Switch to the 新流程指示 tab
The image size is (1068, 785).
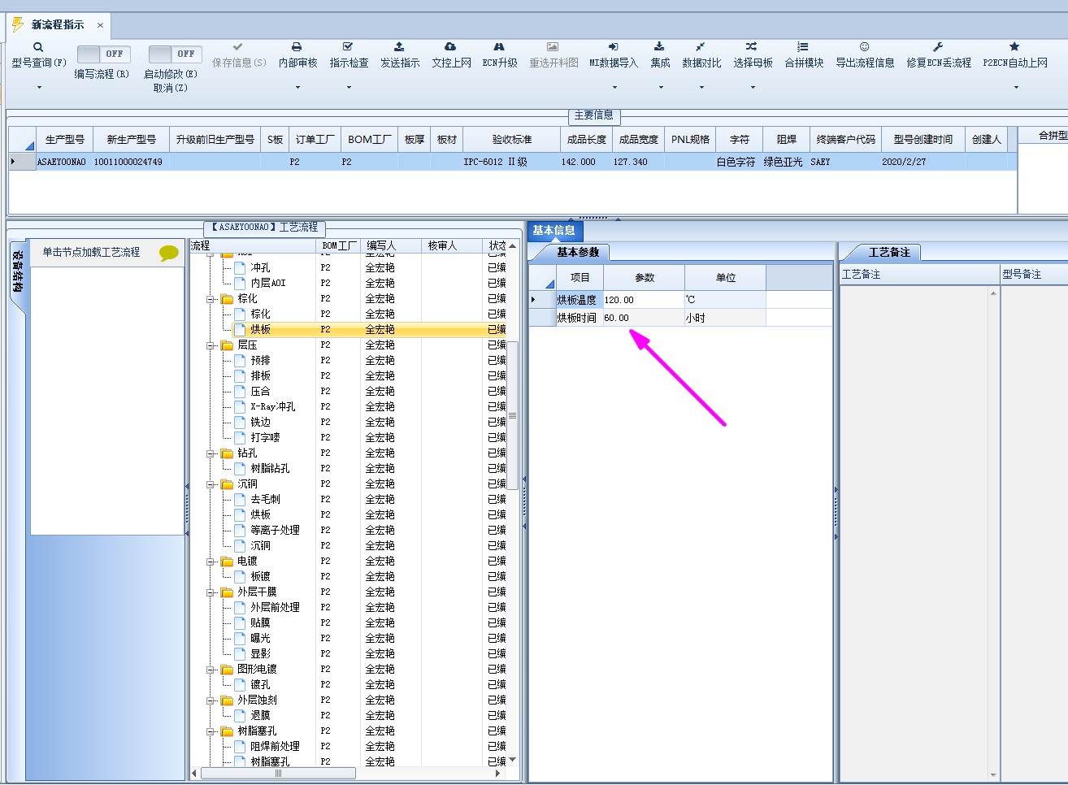[58, 25]
